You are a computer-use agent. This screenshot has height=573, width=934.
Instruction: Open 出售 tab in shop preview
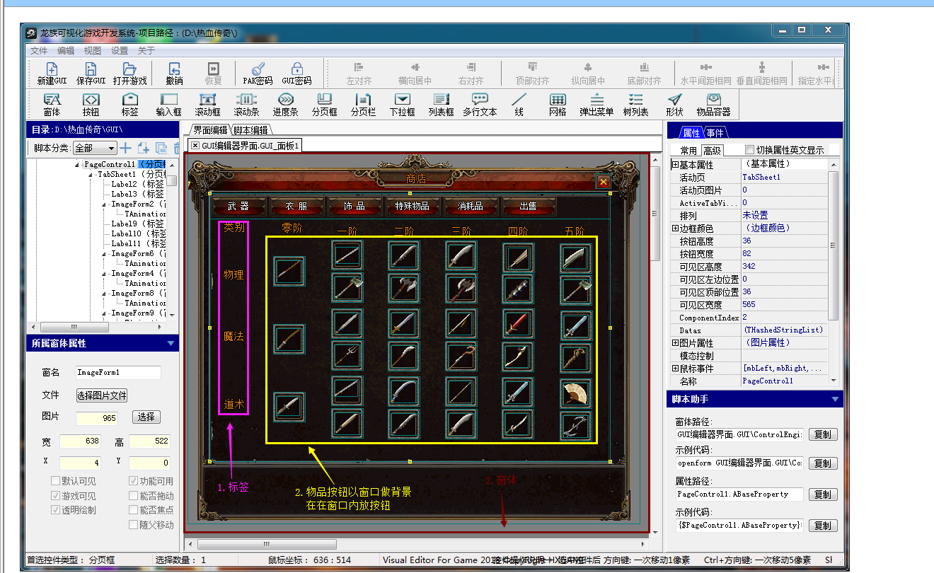pos(529,206)
